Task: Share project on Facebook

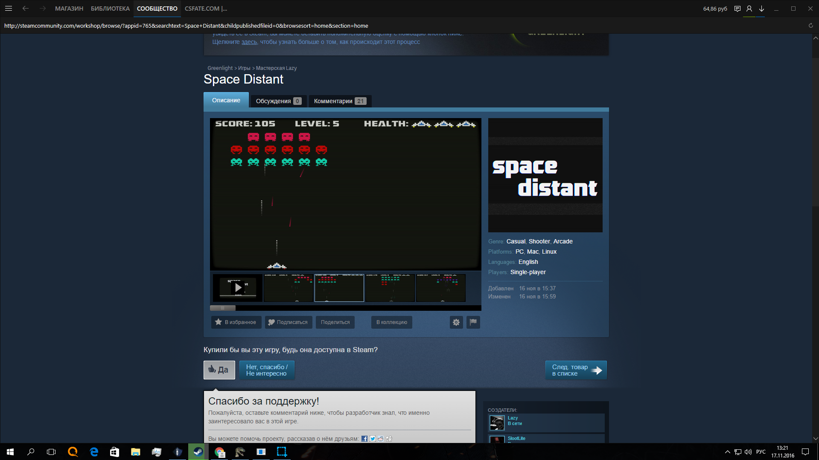Action: point(364,439)
